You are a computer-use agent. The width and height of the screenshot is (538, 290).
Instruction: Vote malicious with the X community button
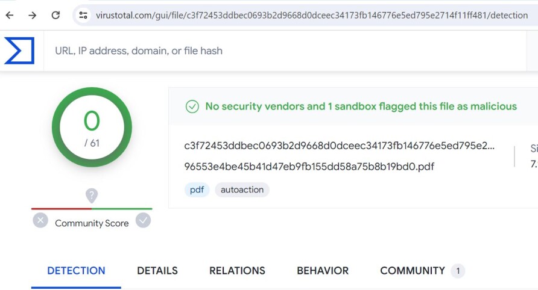pyautogui.click(x=40, y=220)
